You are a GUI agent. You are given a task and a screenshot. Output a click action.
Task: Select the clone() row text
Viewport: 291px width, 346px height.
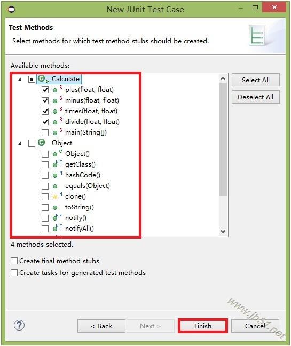[75, 196]
